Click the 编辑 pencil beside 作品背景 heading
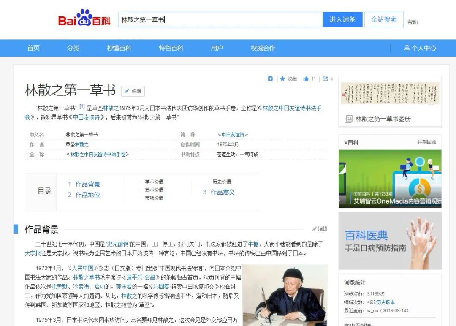 click(x=320, y=229)
